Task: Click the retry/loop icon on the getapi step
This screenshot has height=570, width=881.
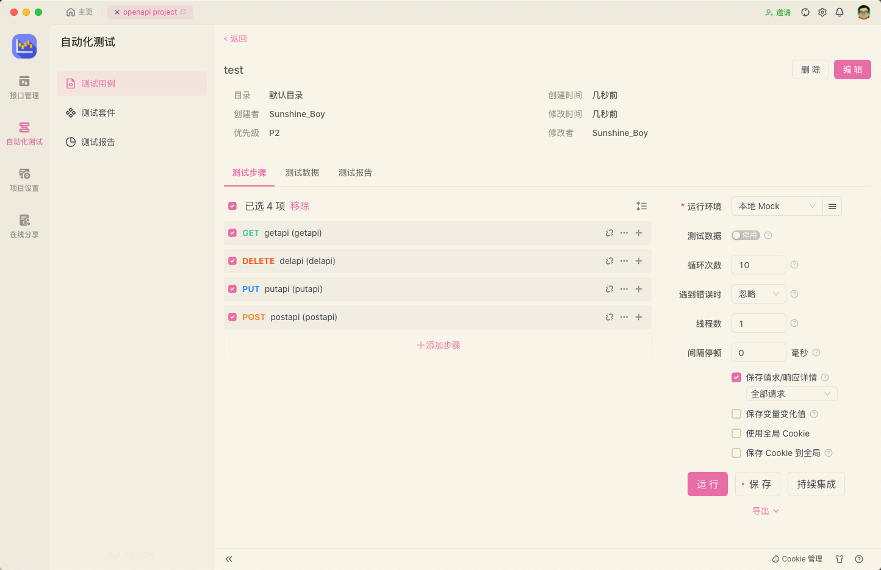Action: coord(609,232)
